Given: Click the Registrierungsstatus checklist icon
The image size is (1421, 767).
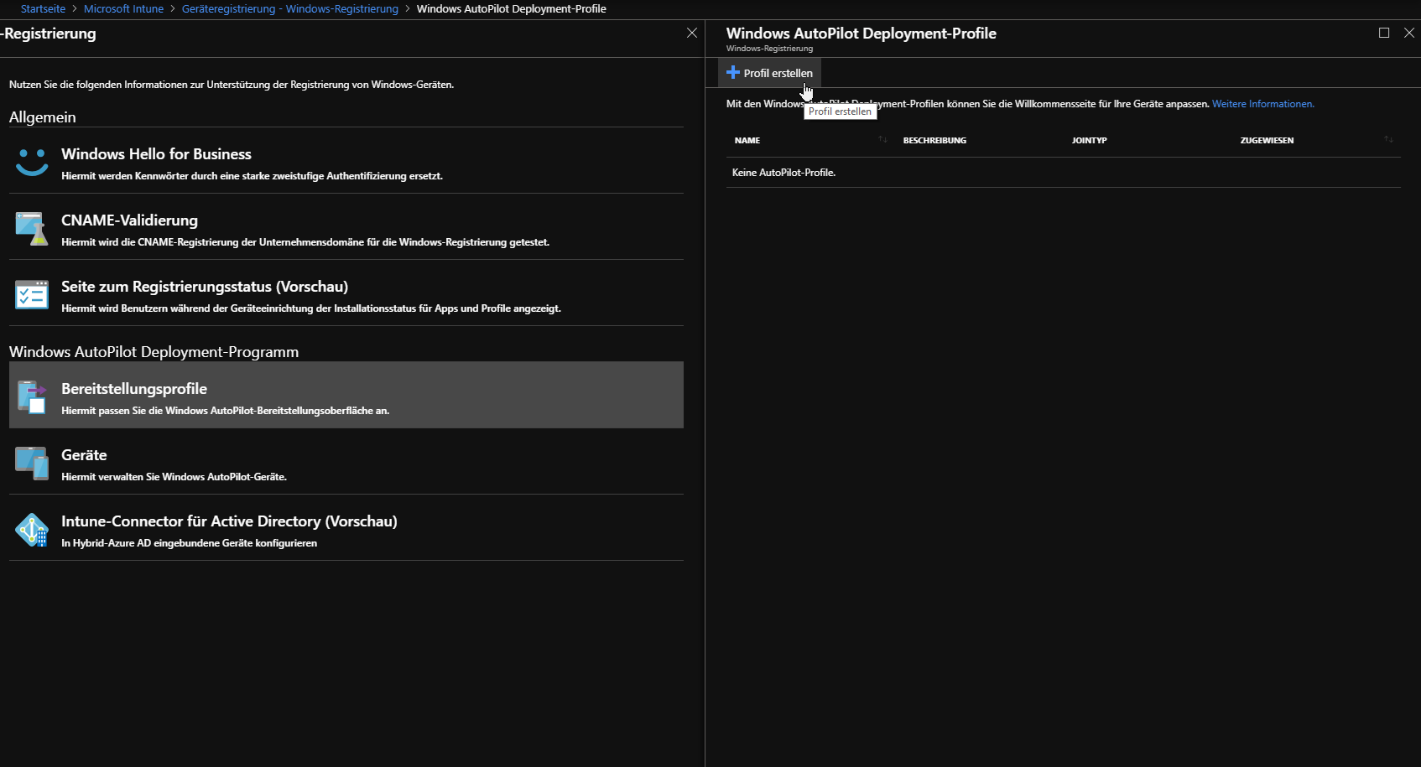Looking at the screenshot, I should pos(32,294).
